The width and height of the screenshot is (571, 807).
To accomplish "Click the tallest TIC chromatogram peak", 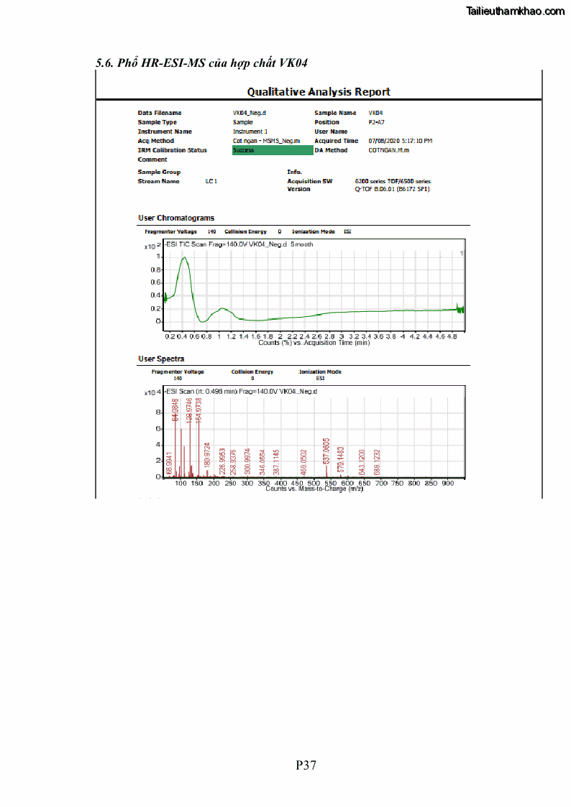I will coord(184,258).
